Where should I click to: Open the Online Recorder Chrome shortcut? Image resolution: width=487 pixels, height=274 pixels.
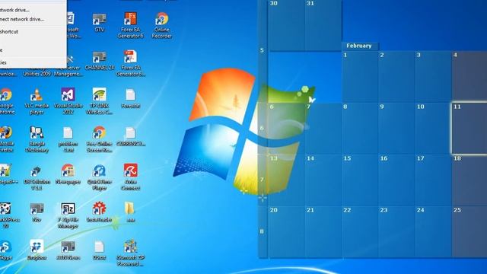162,25
